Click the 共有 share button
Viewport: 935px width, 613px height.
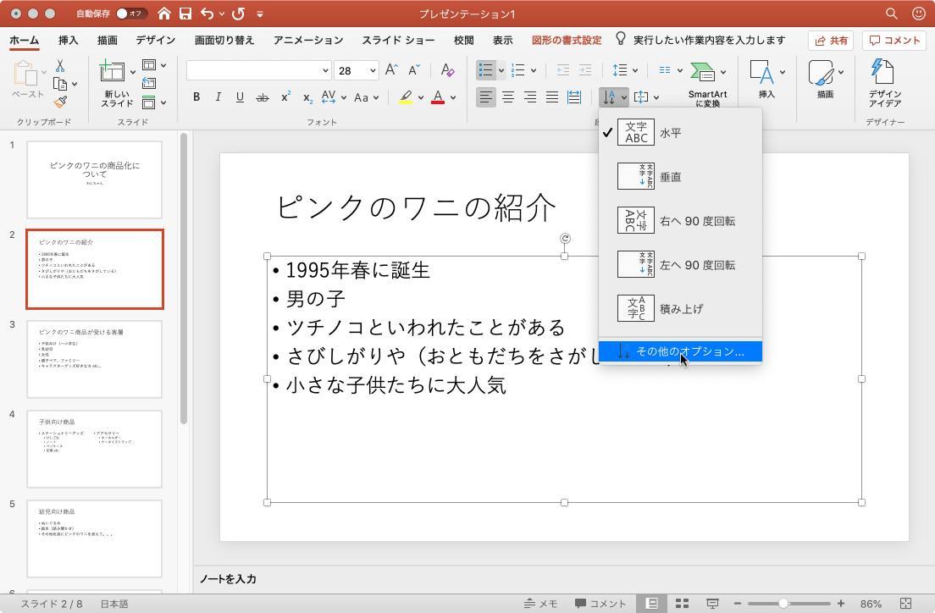click(830, 40)
